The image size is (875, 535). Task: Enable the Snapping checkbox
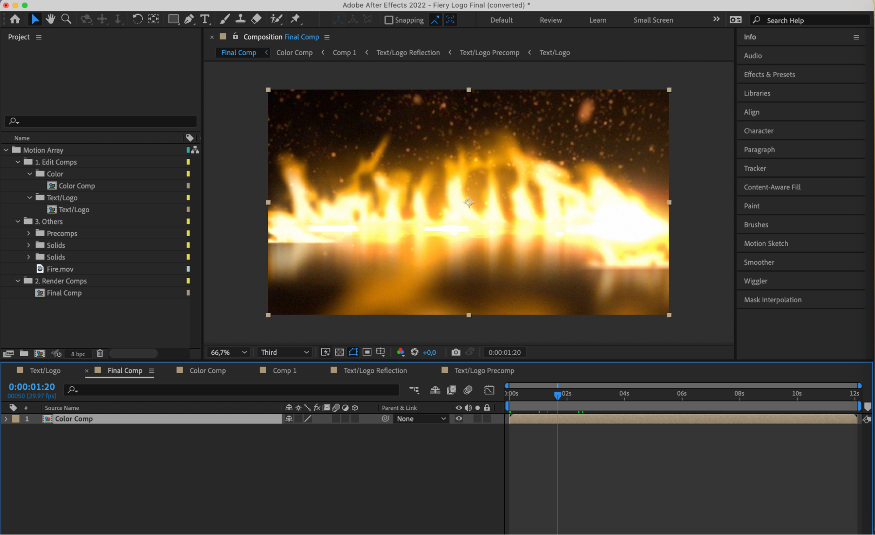click(389, 20)
